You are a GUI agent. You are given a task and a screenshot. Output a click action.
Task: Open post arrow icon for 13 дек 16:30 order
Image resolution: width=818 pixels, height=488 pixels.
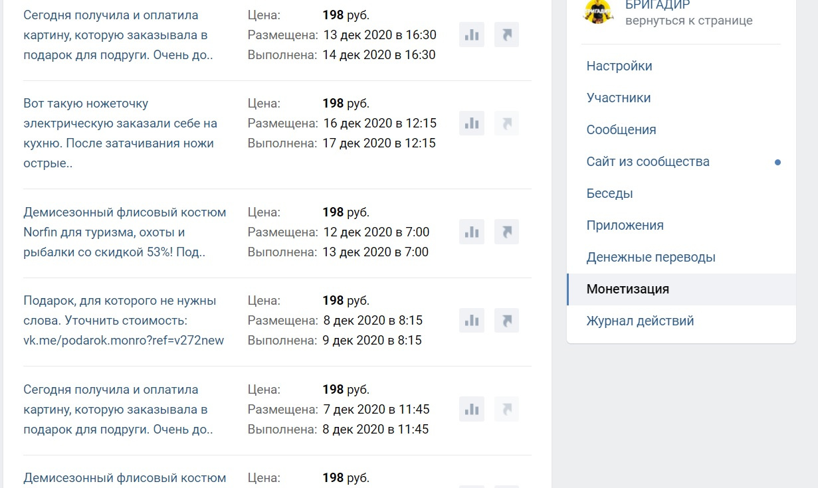click(x=506, y=35)
